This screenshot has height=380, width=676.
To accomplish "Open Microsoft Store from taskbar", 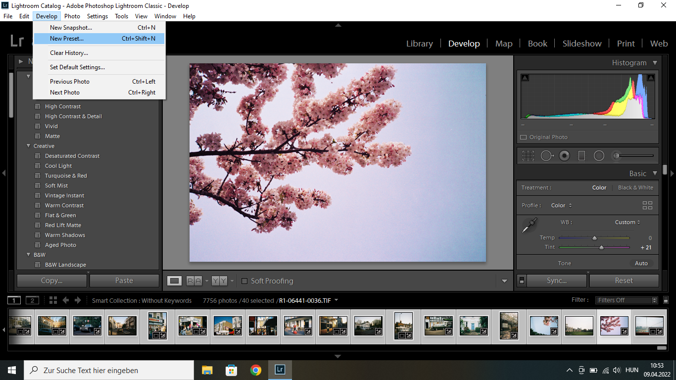I will pyautogui.click(x=231, y=370).
